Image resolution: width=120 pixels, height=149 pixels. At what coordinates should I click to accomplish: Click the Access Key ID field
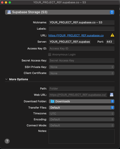[x=82, y=48]
